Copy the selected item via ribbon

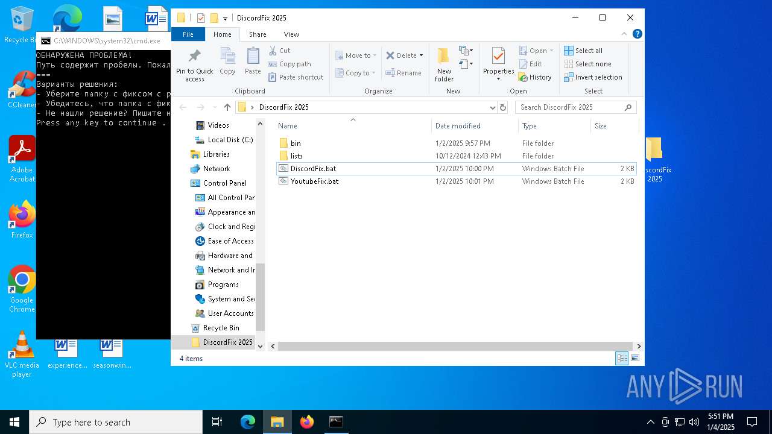tap(227, 61)
